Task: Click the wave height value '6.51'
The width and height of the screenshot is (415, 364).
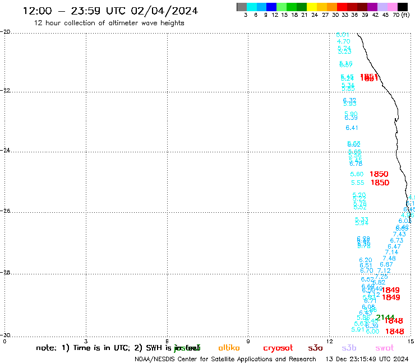Action: point(366,265)
